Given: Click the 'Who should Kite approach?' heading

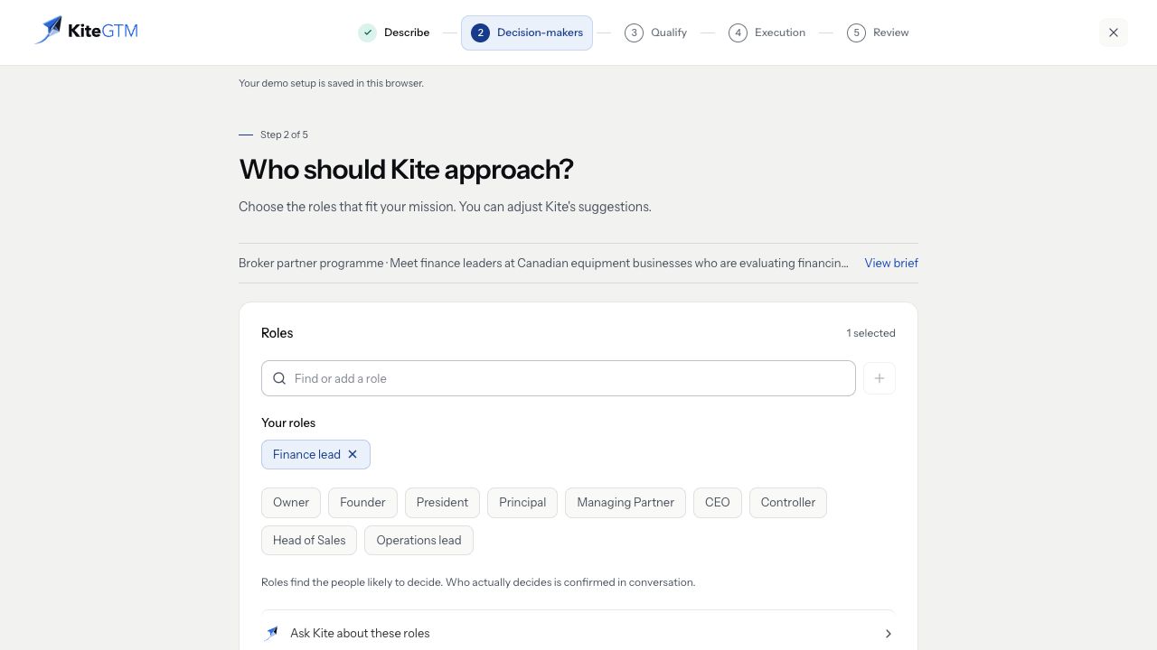Looking at the screenshot, I should point(406,170).
